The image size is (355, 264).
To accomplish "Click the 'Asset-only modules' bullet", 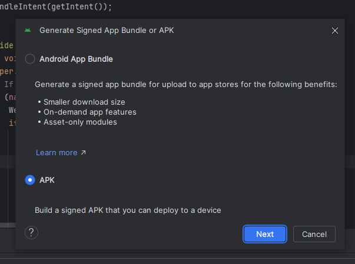I will (80, 122).
